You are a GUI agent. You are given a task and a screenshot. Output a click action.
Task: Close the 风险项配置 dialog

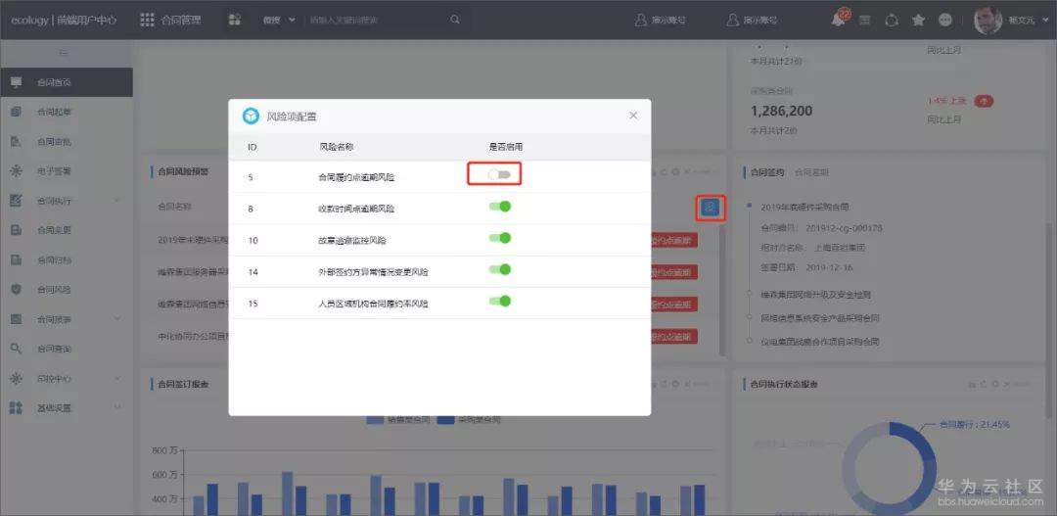tap(633, 116)
